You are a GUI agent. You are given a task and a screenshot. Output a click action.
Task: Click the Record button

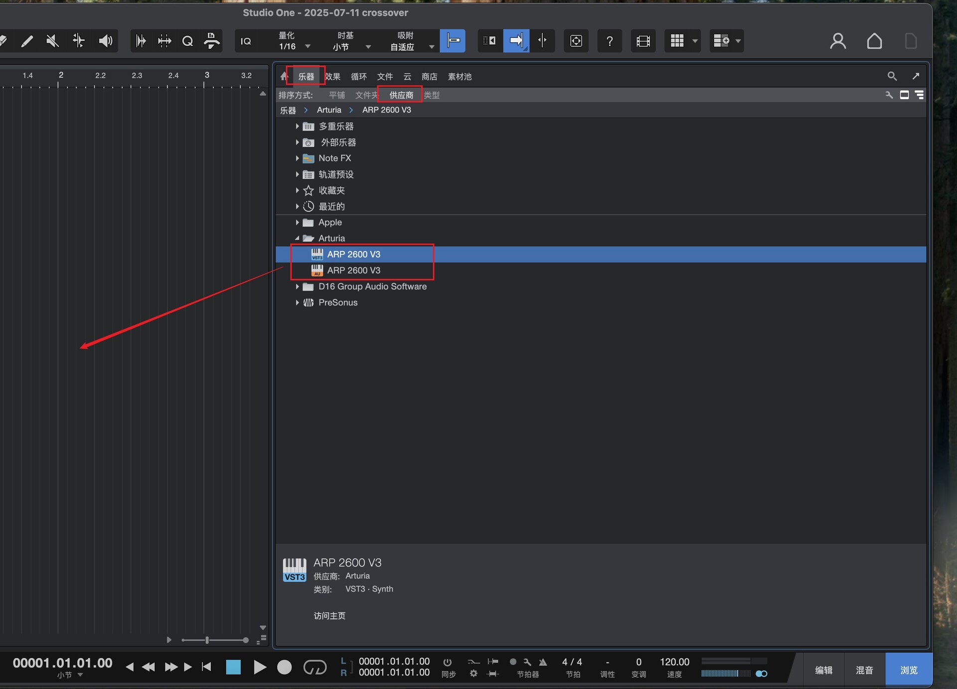284,667
